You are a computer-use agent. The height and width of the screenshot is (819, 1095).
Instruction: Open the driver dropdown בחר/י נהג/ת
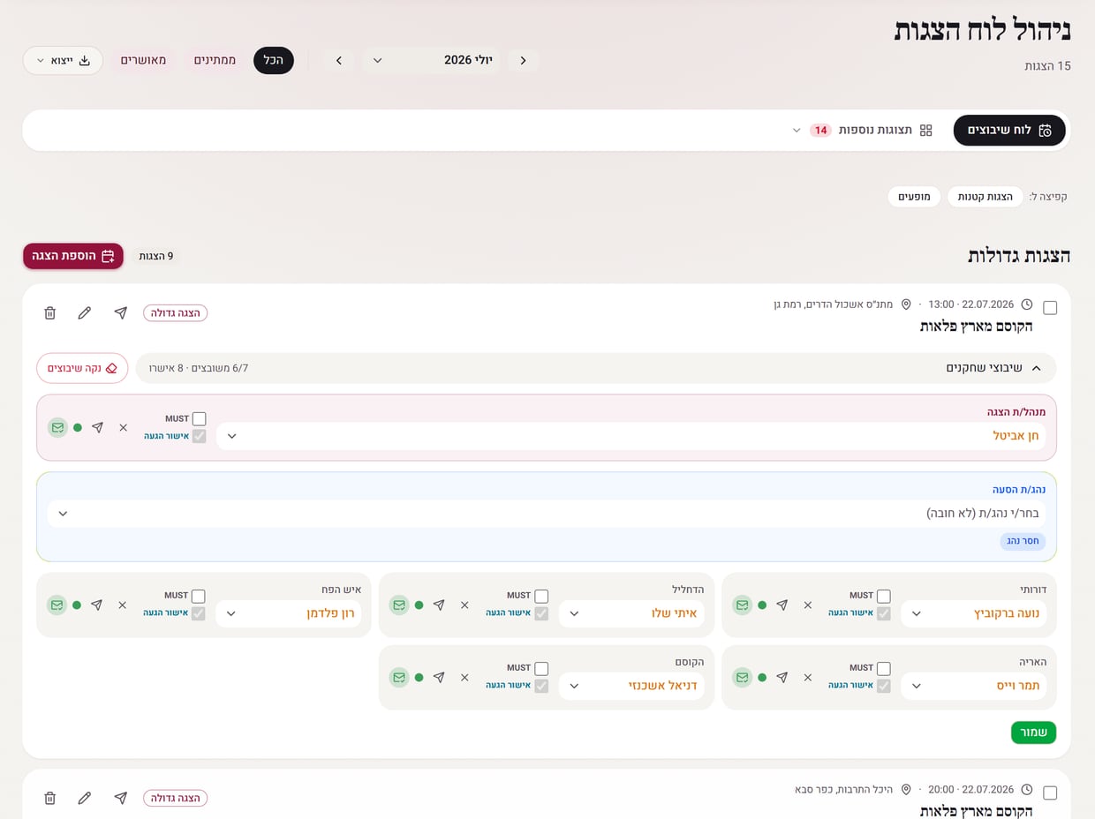547,514
